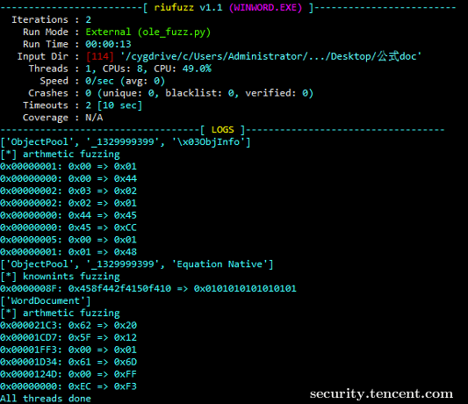Image resolution: width=468 pixels, height=404 pixels.
Task: Click the knownints fuzzing log entry
Action: click(x=60, y=277)
